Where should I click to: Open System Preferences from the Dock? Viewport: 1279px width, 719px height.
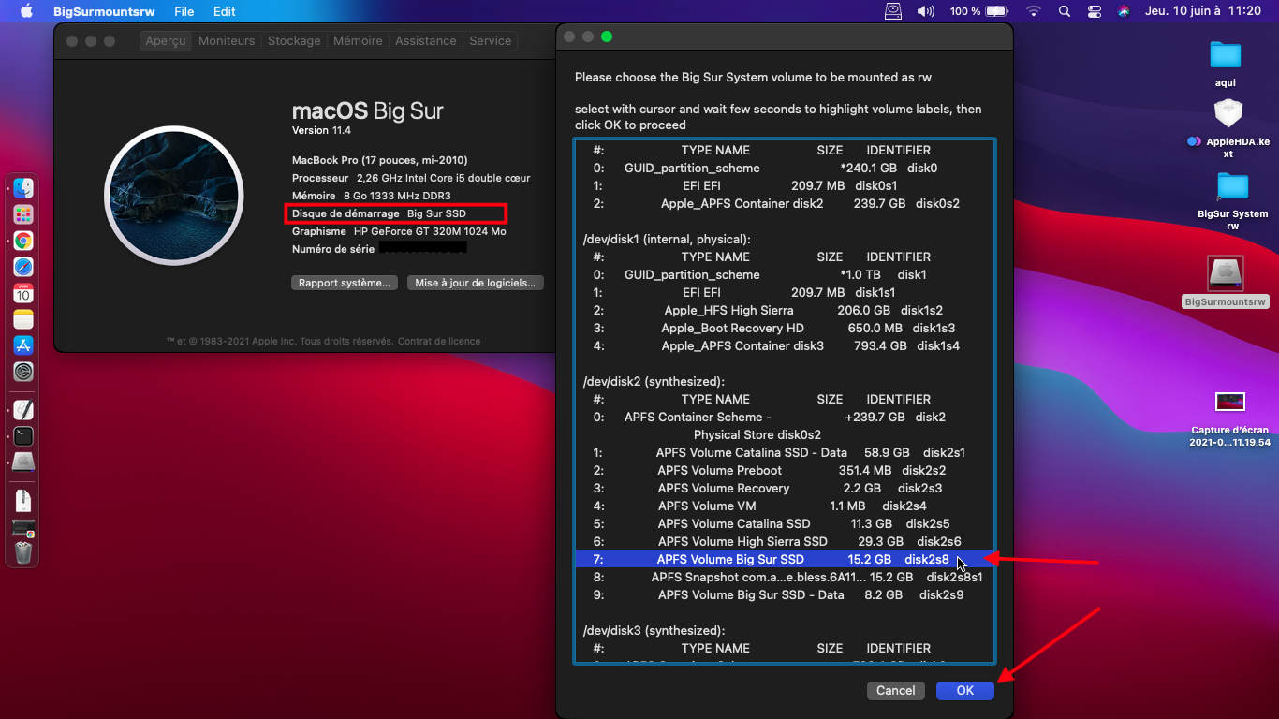[23, 372]
